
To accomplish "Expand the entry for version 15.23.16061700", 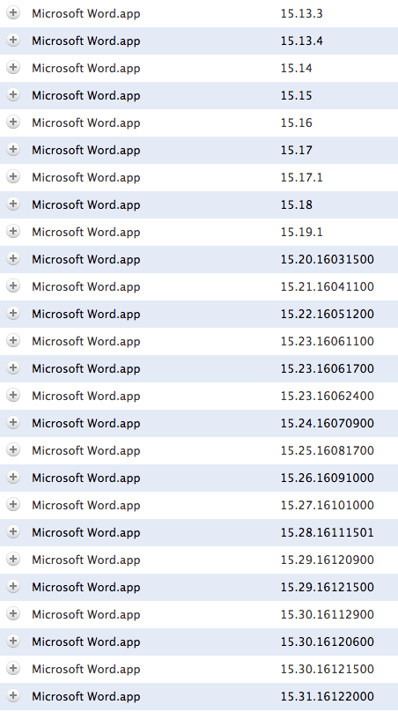I will point(13,367).
